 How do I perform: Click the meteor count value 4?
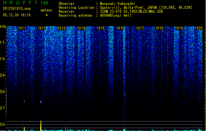pos(47,15)
